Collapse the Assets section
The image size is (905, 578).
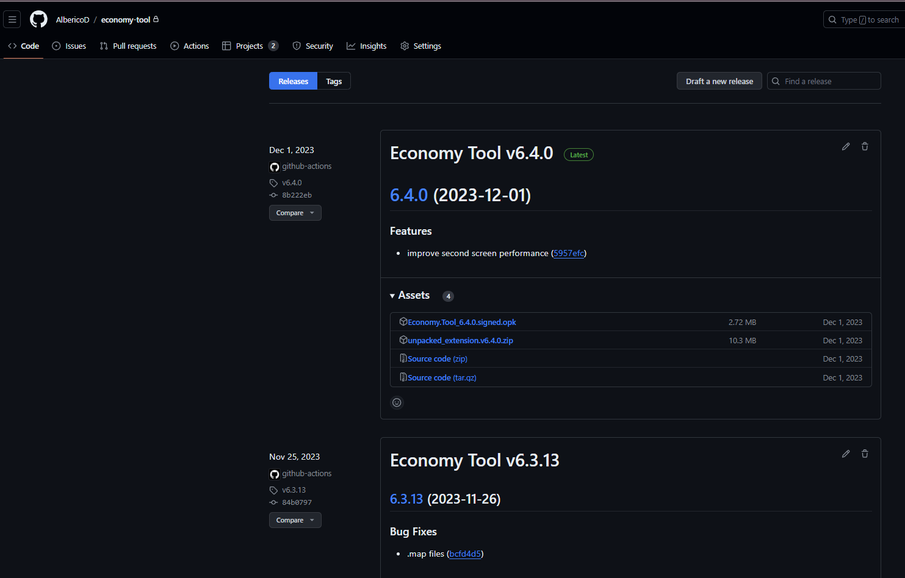(410, 296)
